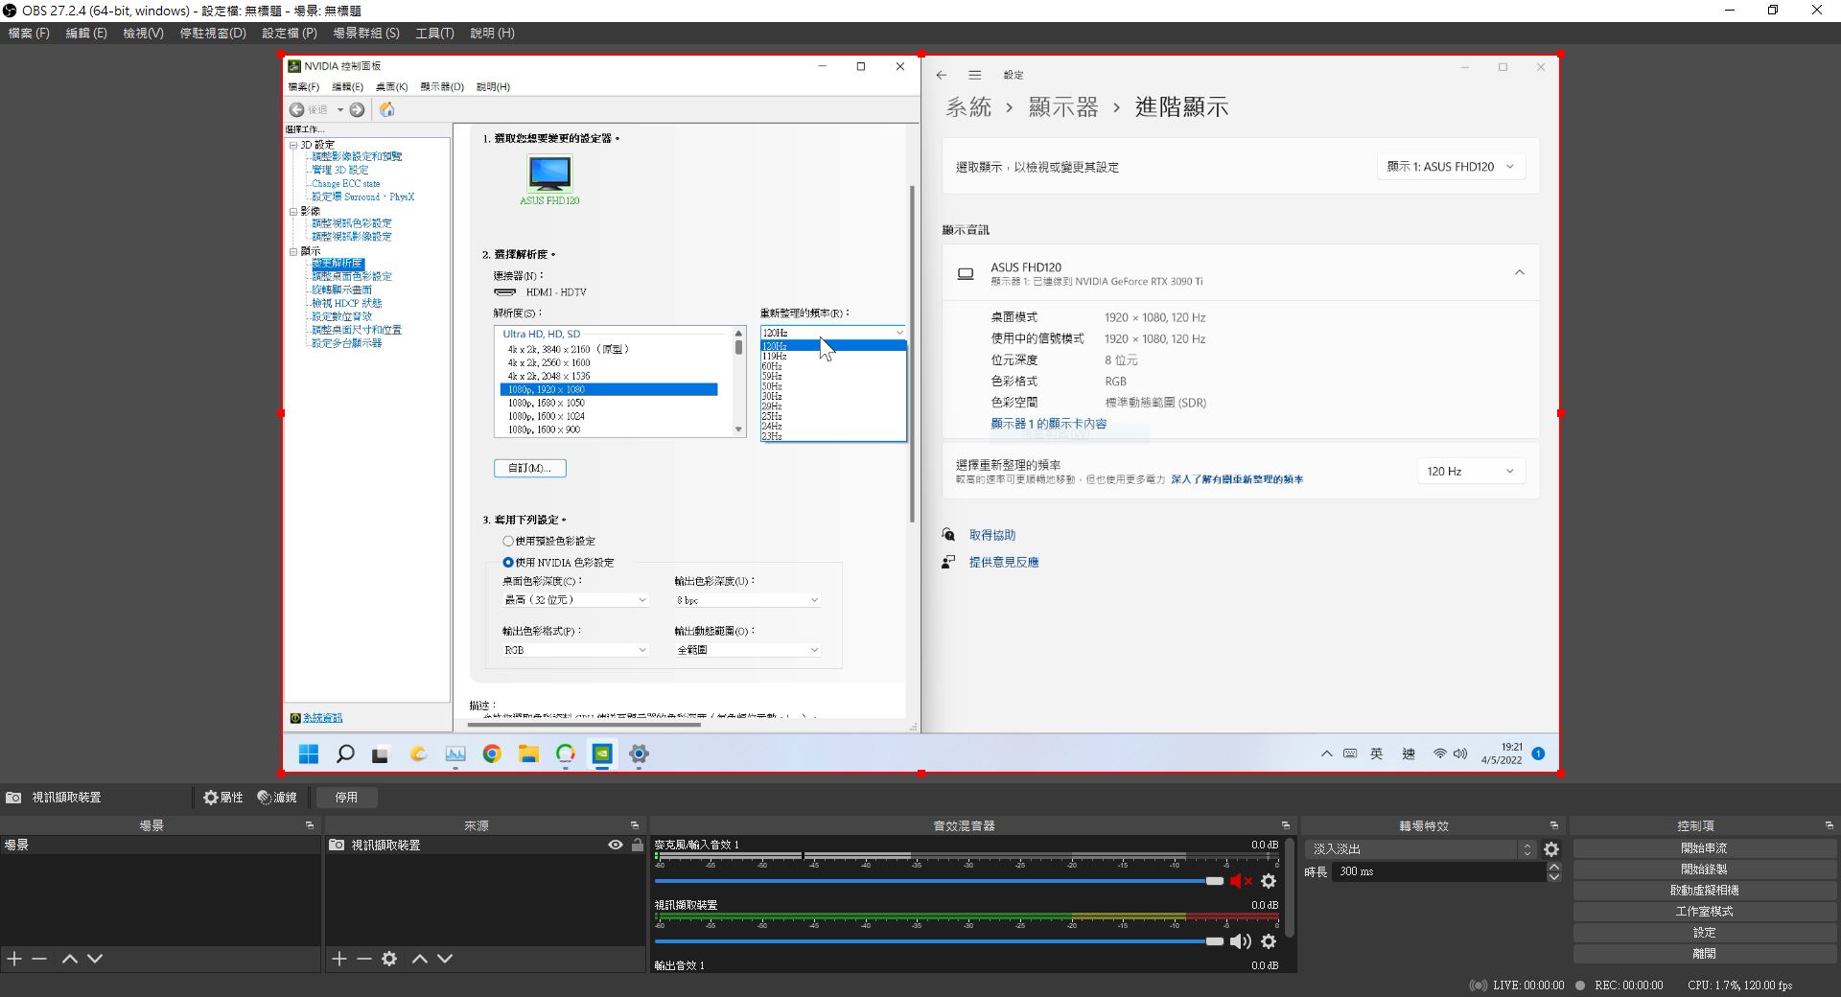Open 輸出色彩深度 8 bpc dropdown
The height and width of the screenshot is (997, 1841).
(748, 600)
